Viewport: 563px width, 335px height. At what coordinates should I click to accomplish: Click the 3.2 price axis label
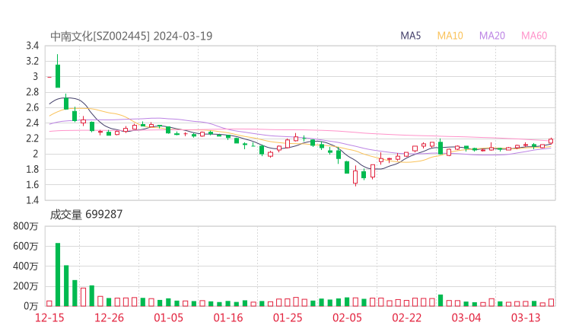[32, 61]
